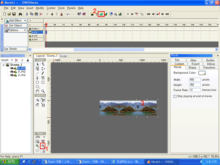Screen dimensions: 220x165
Task: Switch to the Script tab
Action: (x=63, y=56)
